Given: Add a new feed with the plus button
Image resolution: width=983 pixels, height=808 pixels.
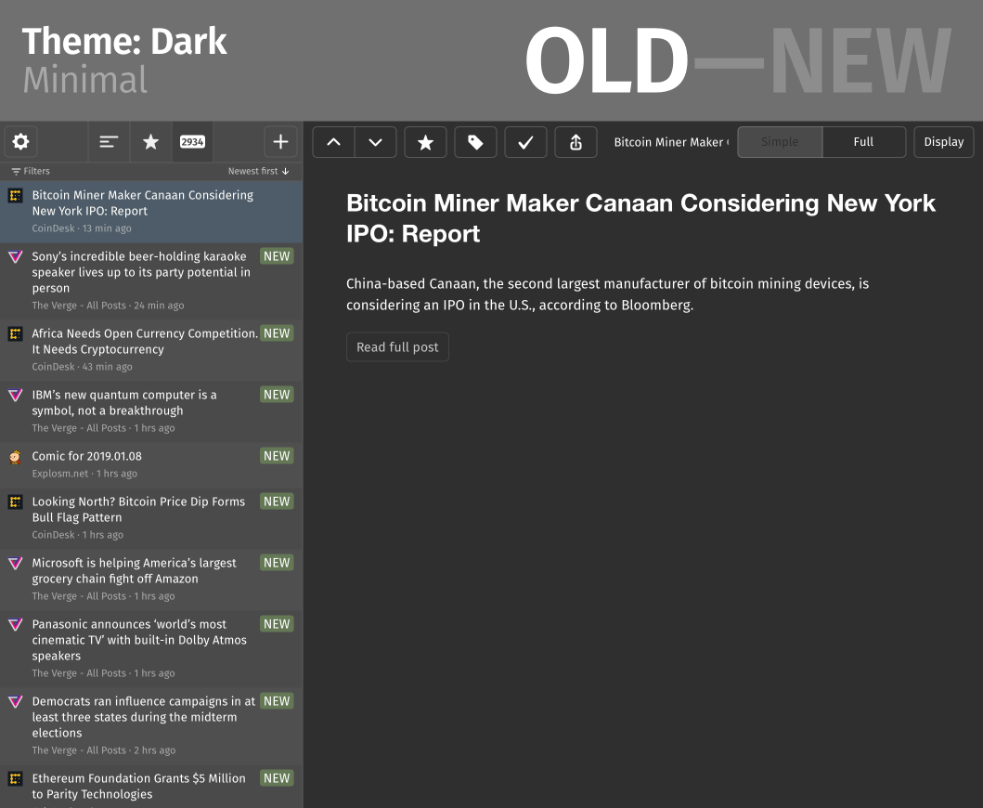Looking at the screenshot, I should coord(280,142).
